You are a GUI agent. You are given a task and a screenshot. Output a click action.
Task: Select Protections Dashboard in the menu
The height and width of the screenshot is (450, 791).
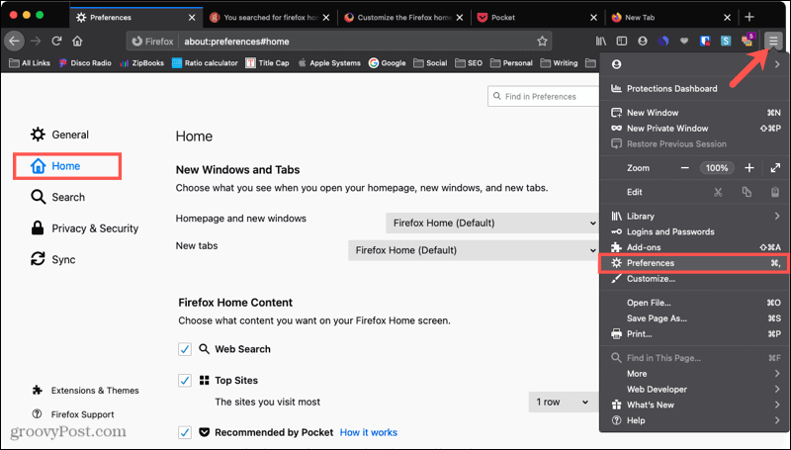pos(695,89)
